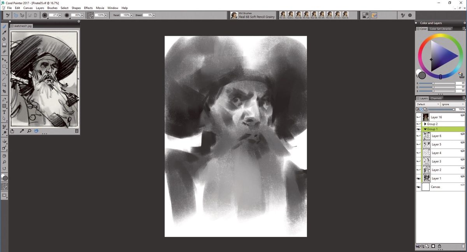Open the Effects menu
The image size is (467, 252).
(x=88, y=8)
